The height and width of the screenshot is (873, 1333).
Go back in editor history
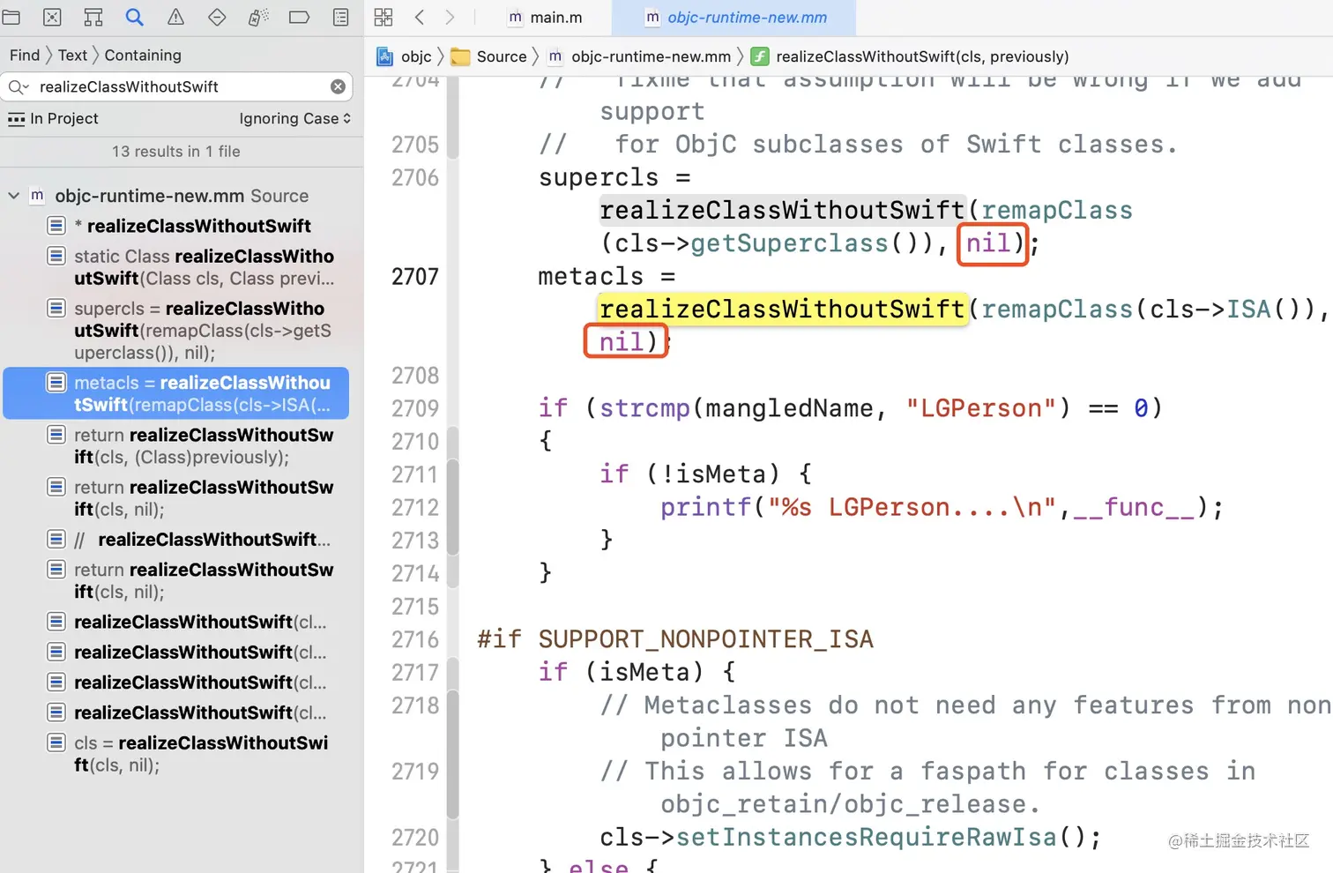[420, 17]
